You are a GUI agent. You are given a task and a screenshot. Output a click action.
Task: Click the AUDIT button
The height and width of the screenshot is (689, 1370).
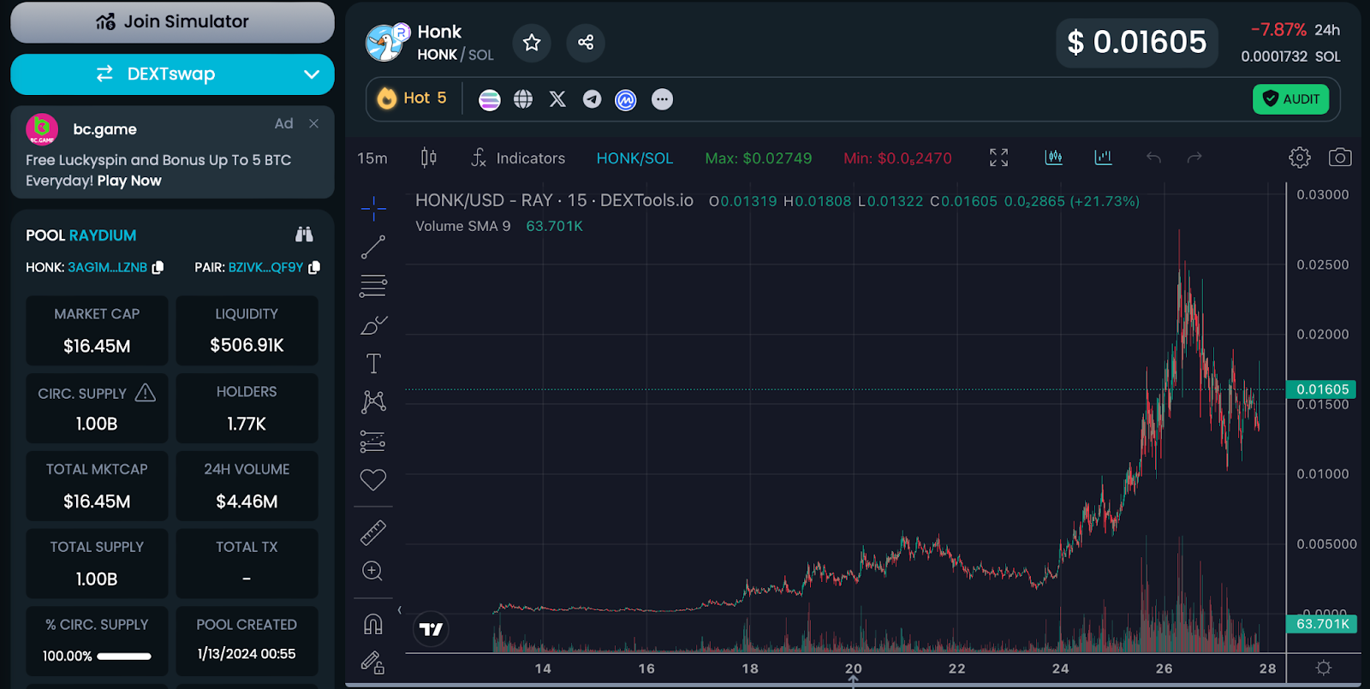[x=1291, y=99]
